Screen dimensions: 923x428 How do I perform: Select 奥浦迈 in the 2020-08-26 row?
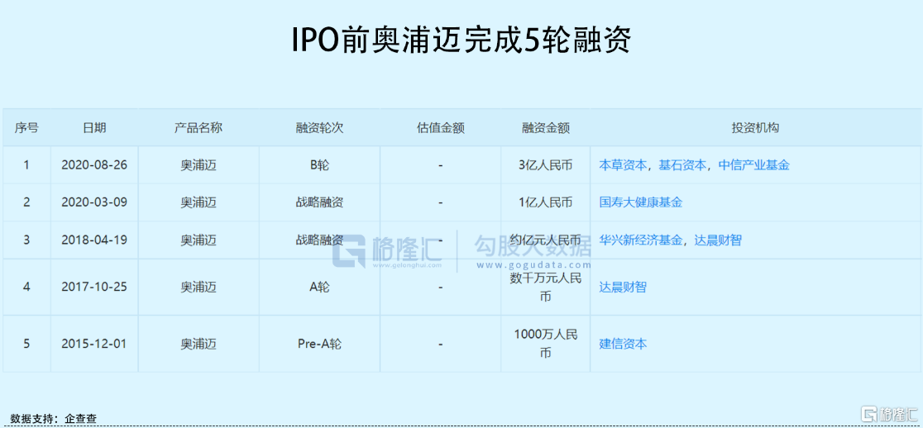point(198,165)
